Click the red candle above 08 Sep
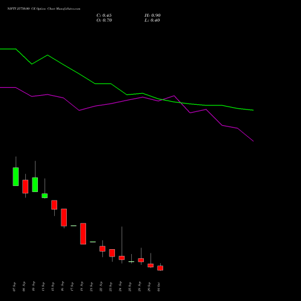This screenshot has height=301, width=301. point(25,187)
